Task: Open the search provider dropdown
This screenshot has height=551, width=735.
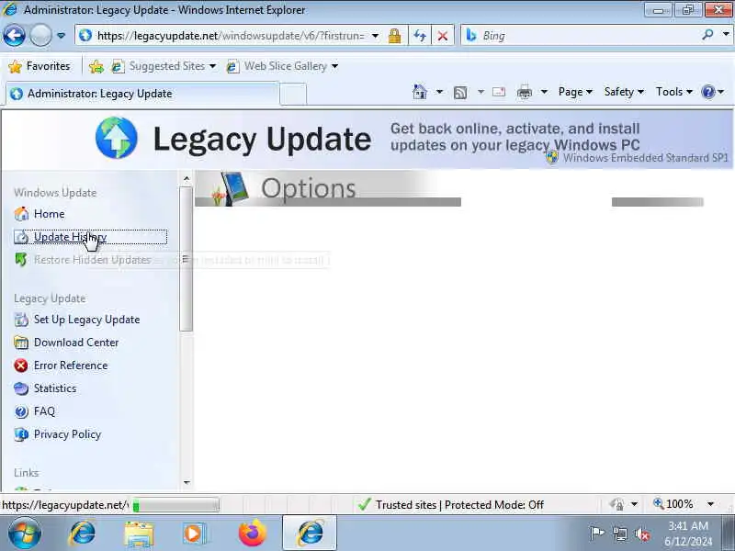Action: click(726, 34)
